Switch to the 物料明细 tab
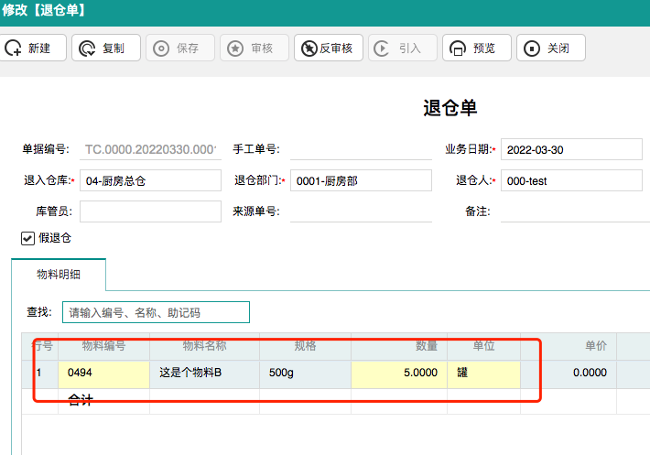650x455 pixels. point(59,274)
